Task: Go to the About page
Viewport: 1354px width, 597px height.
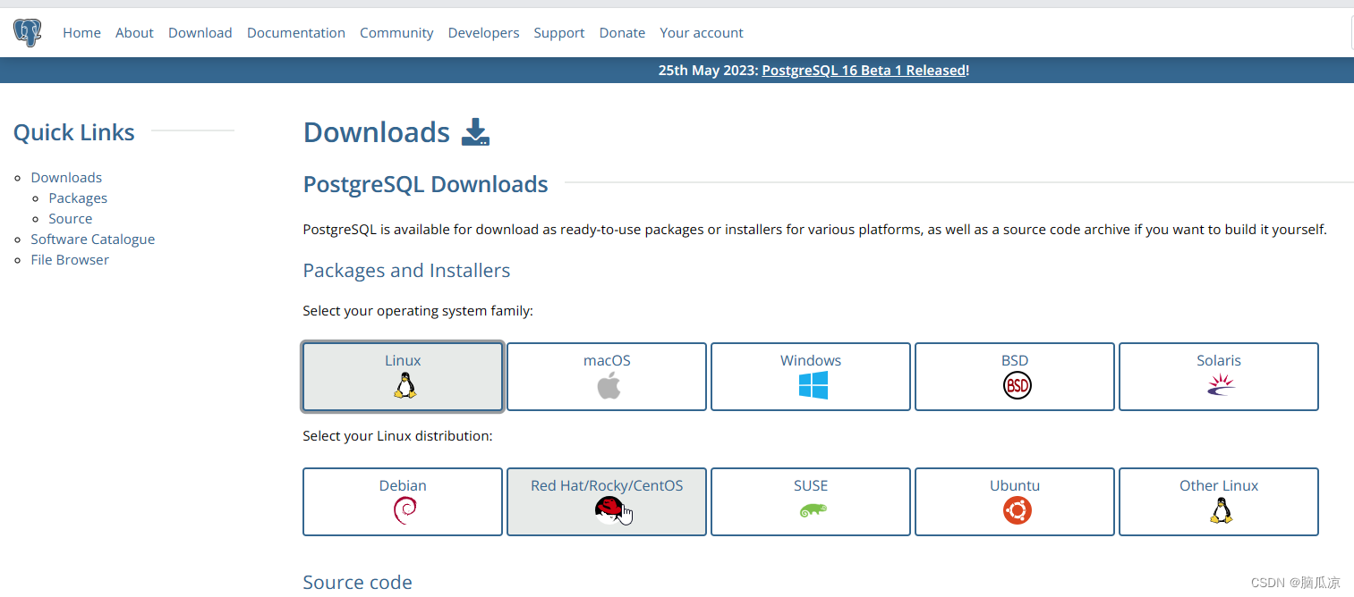Action: coord(134,33)
